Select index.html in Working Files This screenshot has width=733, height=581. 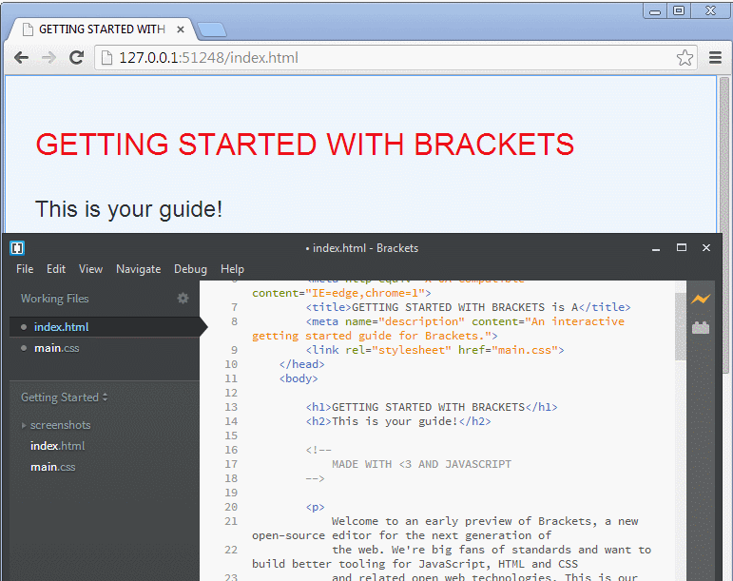tap(105, 327)
